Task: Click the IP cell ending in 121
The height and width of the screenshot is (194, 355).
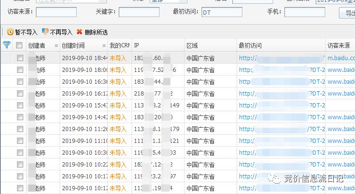Action: (x=157, y=141)
